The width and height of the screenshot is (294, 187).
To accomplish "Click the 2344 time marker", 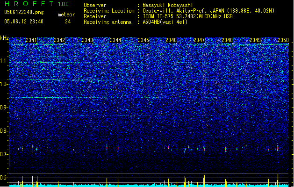I will pyautogui.click(x=115, y=40).
